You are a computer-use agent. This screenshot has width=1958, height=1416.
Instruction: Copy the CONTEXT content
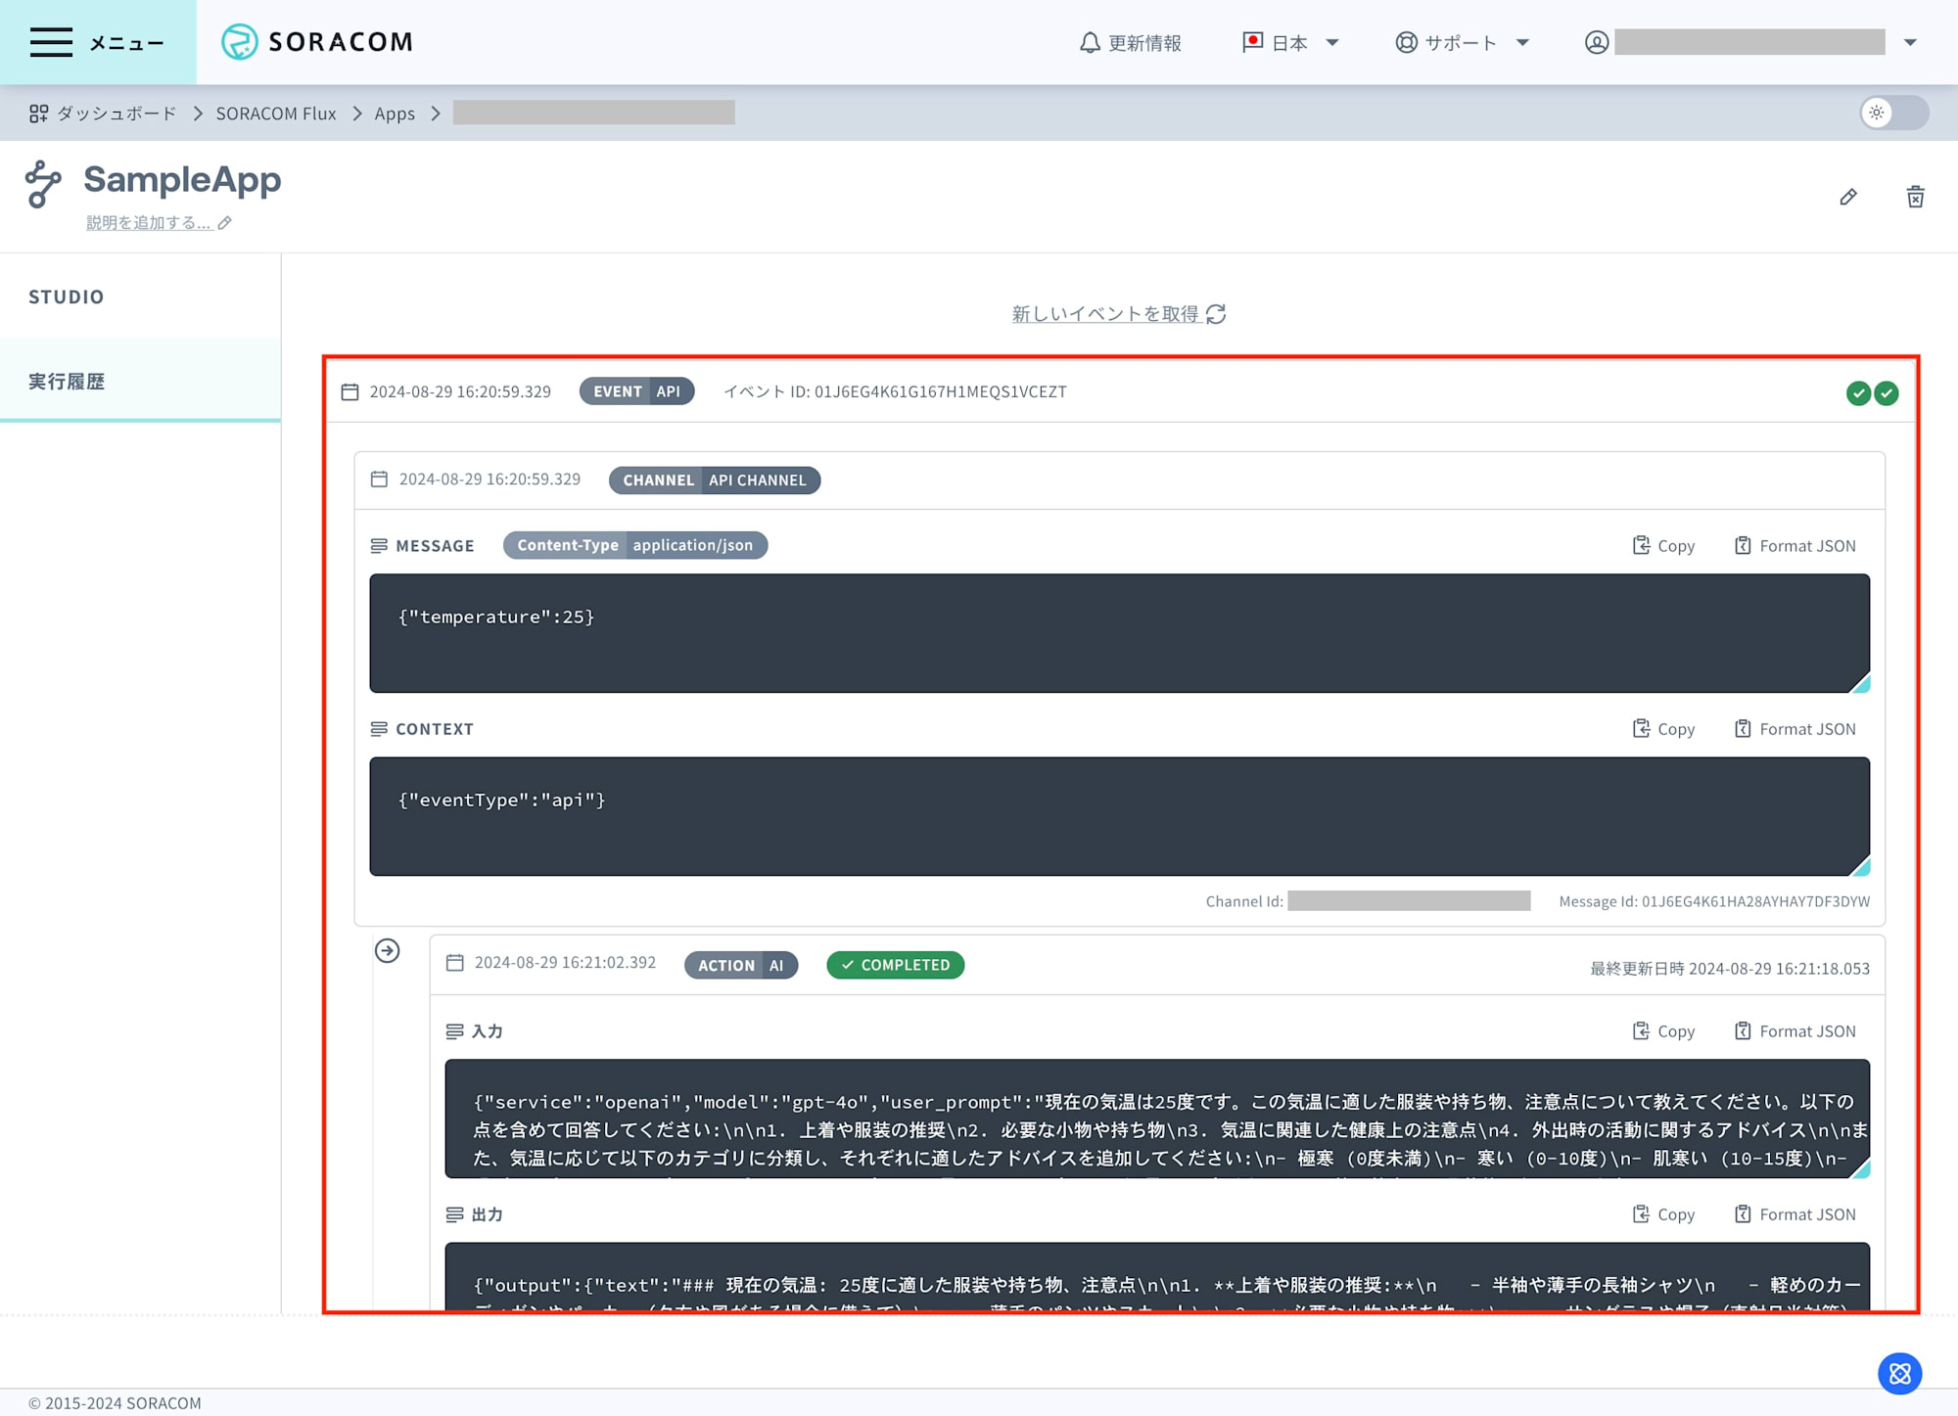pos(1663,729)
